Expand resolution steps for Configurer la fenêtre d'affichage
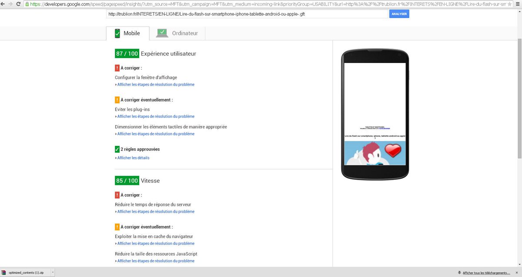The image size is (522, 277). (155, 85)
